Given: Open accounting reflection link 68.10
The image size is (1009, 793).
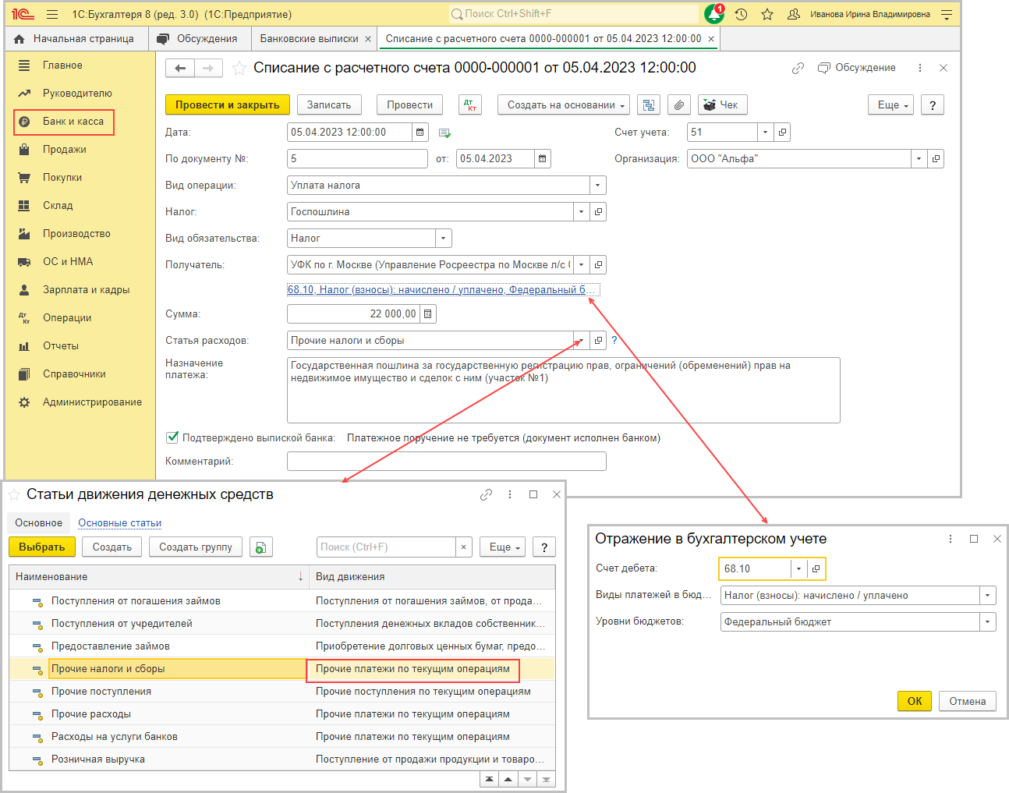Looking at the screenshot, I should tap(442, 290).
